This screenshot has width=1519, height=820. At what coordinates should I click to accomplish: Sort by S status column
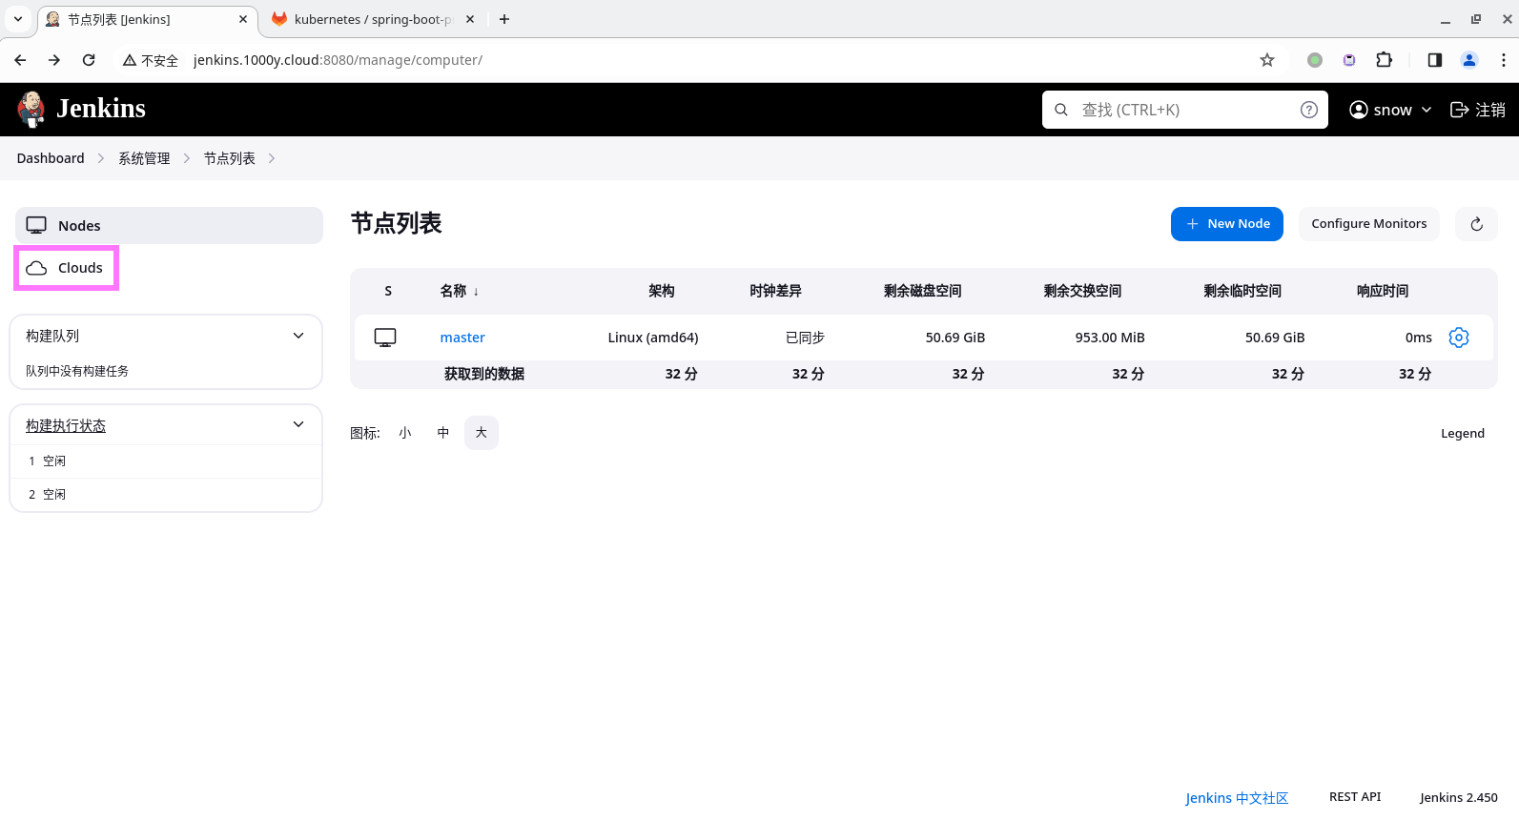pos(388,291)
